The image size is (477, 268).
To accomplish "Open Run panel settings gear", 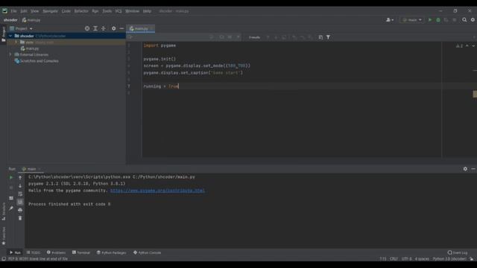I will (x=465, y=169).
